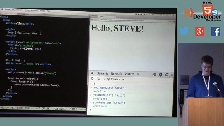Undock DevTools into separate window
Viewport: 224px width, 126px height.
167,75
